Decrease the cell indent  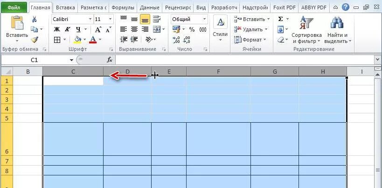coord(124,40)
